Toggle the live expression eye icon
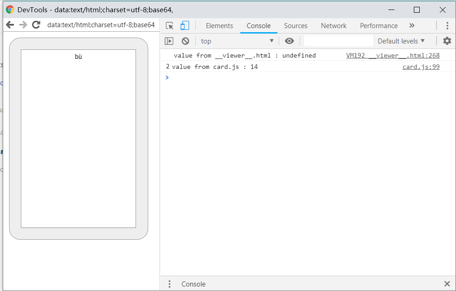 pos(289,41)
